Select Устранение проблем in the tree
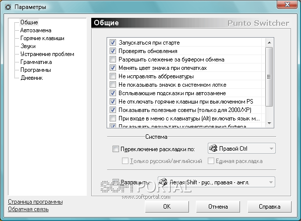This screenshot has width=301, height=221. pos(47,54)
